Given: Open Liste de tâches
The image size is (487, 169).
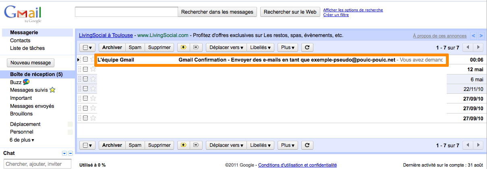Looking at the screenshot, I should point(27,48).
